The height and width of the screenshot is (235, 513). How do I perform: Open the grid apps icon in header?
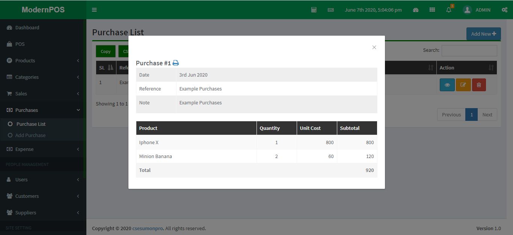coord(432,10)
